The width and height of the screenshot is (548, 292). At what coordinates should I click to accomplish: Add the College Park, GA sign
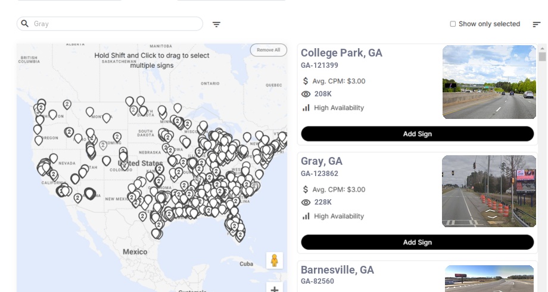[417, 134]
